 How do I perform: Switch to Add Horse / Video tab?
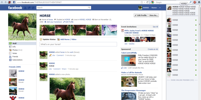[x=67, y=39]
